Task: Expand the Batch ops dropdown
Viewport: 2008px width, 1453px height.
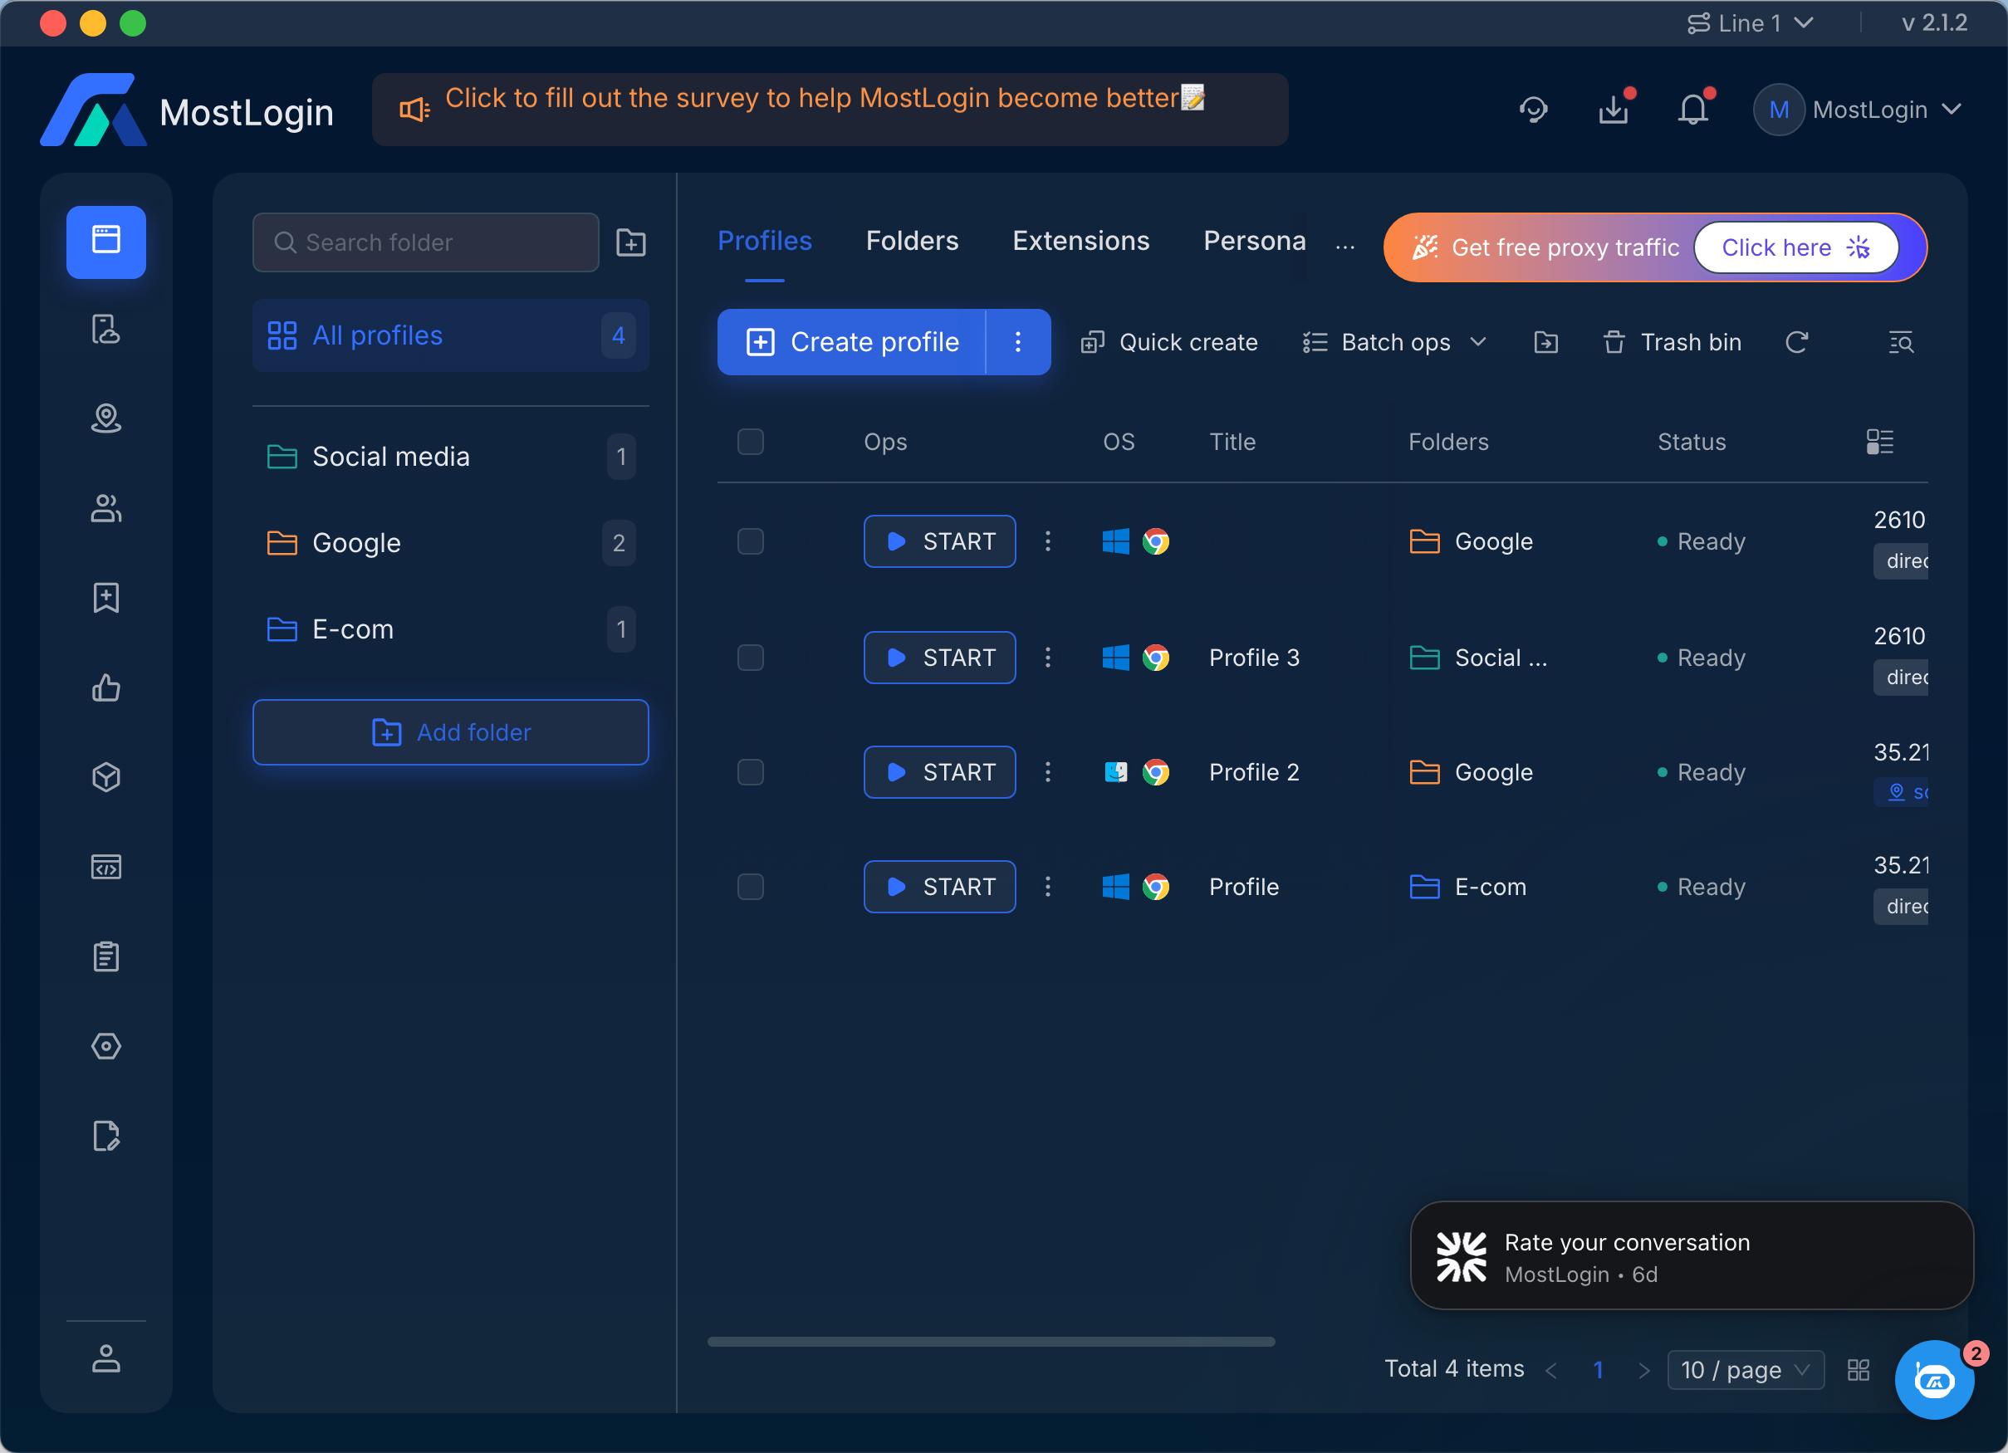Action: click(1394, 343)
